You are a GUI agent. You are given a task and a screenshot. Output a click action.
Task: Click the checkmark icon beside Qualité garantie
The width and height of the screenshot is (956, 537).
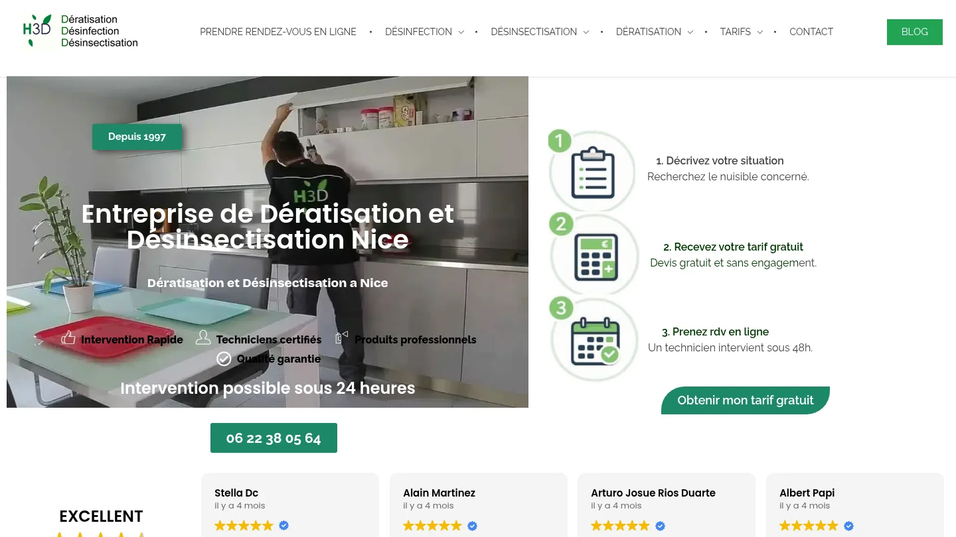click(x=224, y=359)
